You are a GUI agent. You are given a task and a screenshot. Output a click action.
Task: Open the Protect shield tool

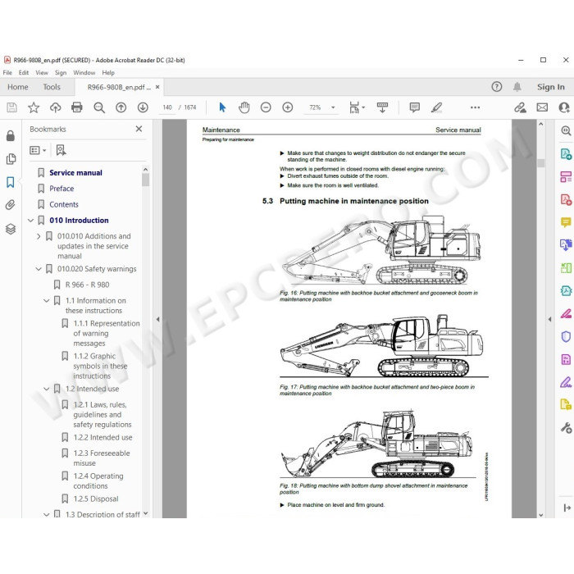[x=566, y=336]
